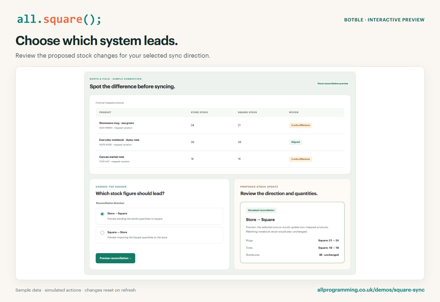Image resolution: width=440 pixels, height=302 pixels.
Task: Click the 'TOTE-NAT · mapped variation' SKU text
Action: [114, 162]
